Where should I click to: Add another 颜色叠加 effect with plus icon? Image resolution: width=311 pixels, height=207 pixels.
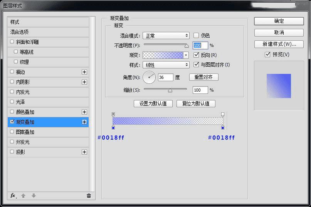point(84,112)
